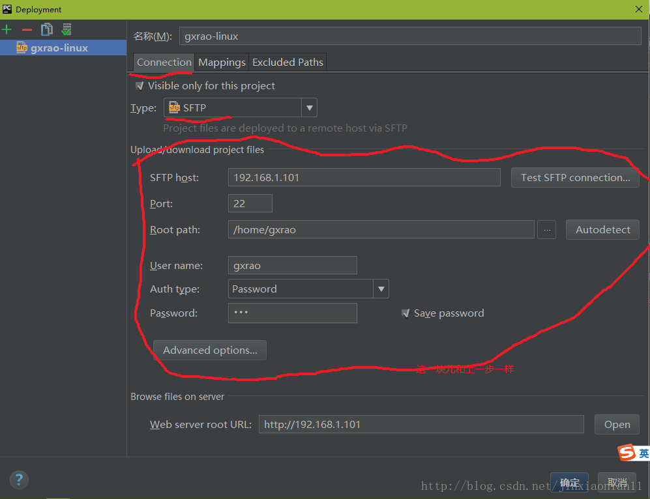Browse root path with ellipsis button
This screenshot has height=499, width=650.
[x=547, y=229]
